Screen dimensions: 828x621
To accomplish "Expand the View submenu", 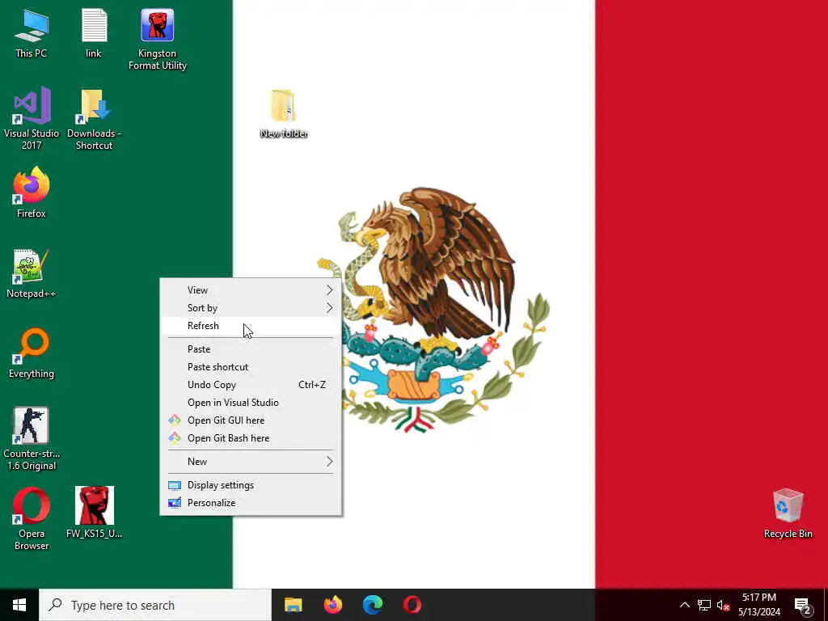I will pyautogui.click(x=251, y=290).
